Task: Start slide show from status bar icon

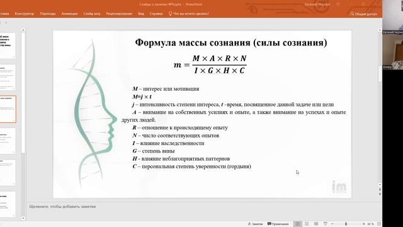Action: coord(325,224)
